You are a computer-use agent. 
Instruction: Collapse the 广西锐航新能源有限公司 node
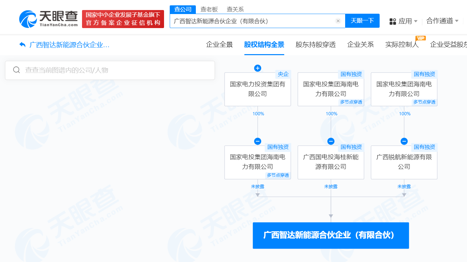[404, 141]
